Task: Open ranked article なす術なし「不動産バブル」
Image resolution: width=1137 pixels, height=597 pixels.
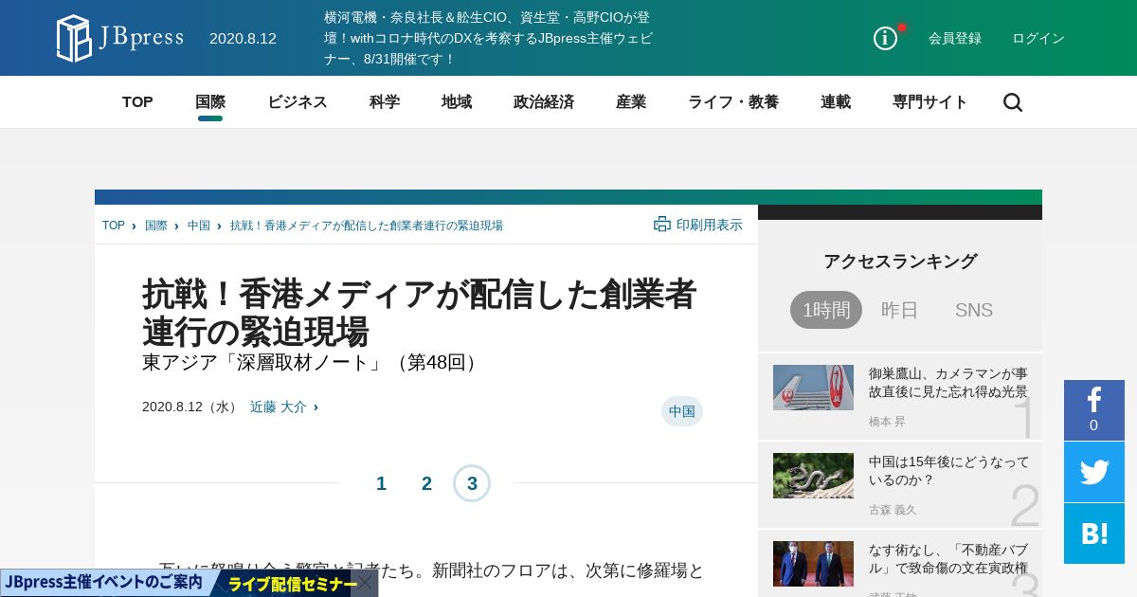Action: coord(948,559)
